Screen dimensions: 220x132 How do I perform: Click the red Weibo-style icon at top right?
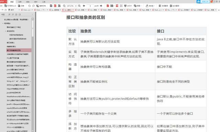(x=212, y=1)
